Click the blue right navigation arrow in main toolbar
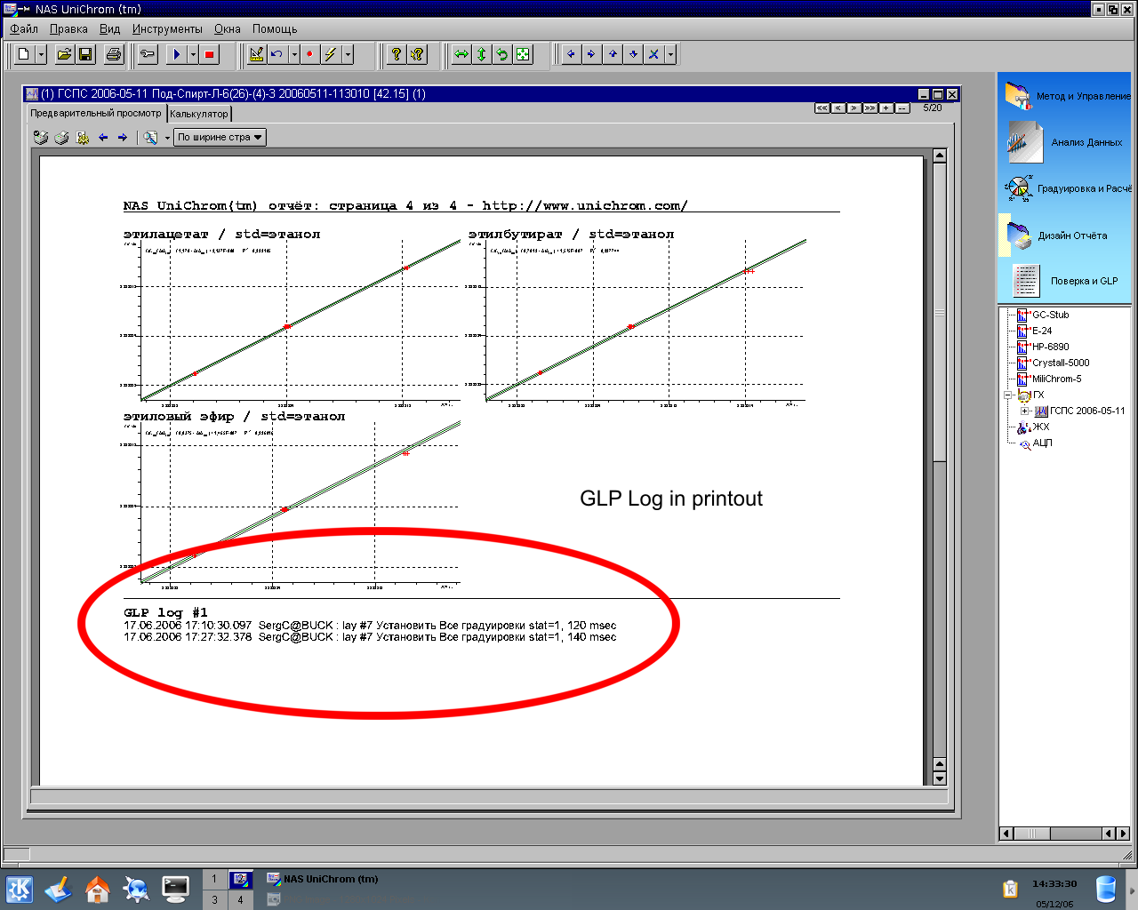This screenshot has width=1138, height=910. coord(591,54)
